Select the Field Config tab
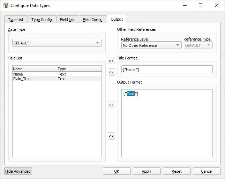225x179 pixels. pyautogui.click(x=92, y=20)
